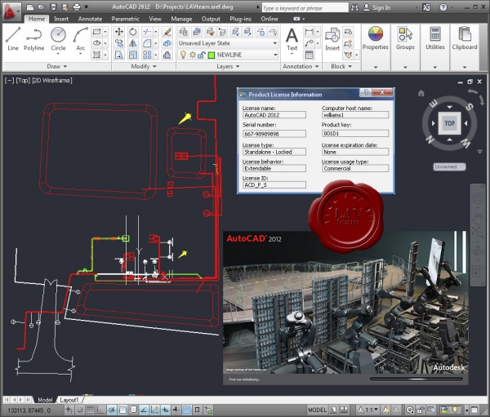
Task: Expand the Modify panel
Action: click(x=144, y=66)
